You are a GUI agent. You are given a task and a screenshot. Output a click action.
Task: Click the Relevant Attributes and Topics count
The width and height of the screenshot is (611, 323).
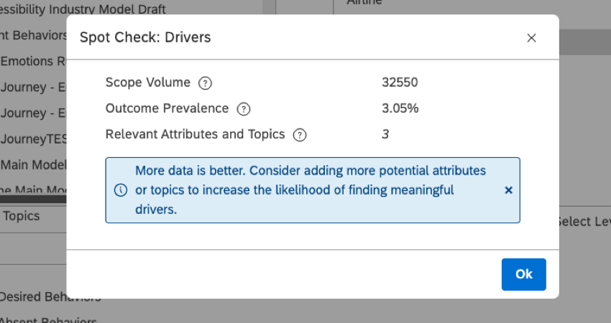tap(385, 134)
